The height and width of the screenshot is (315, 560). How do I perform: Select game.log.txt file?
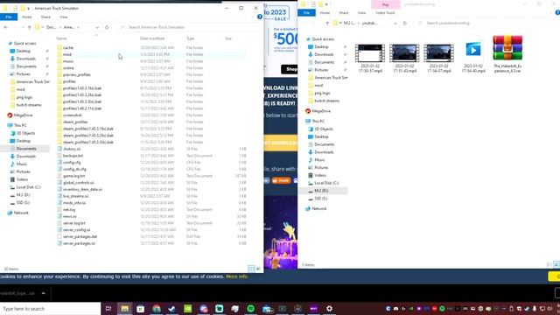(x=73, y=176)
